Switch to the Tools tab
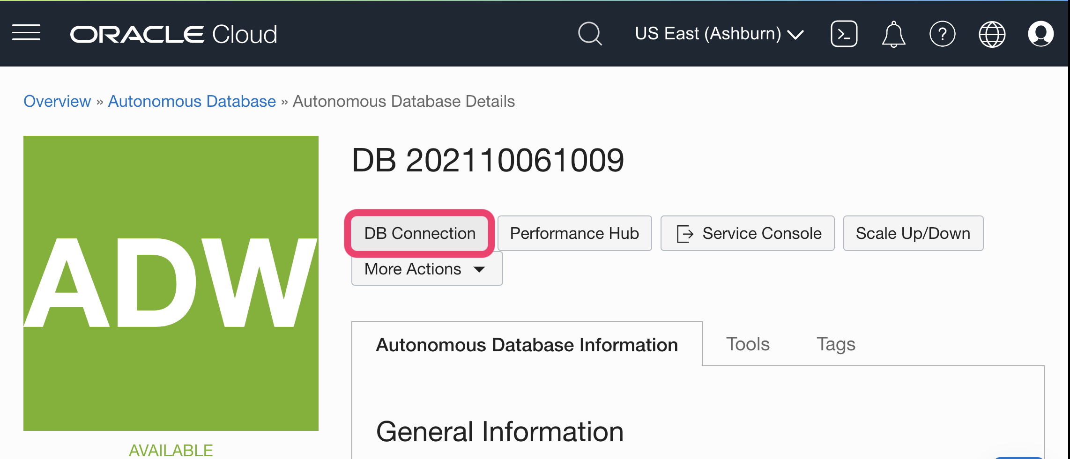Viewport: 1070px width, 459px height. [x=748, y=344]
